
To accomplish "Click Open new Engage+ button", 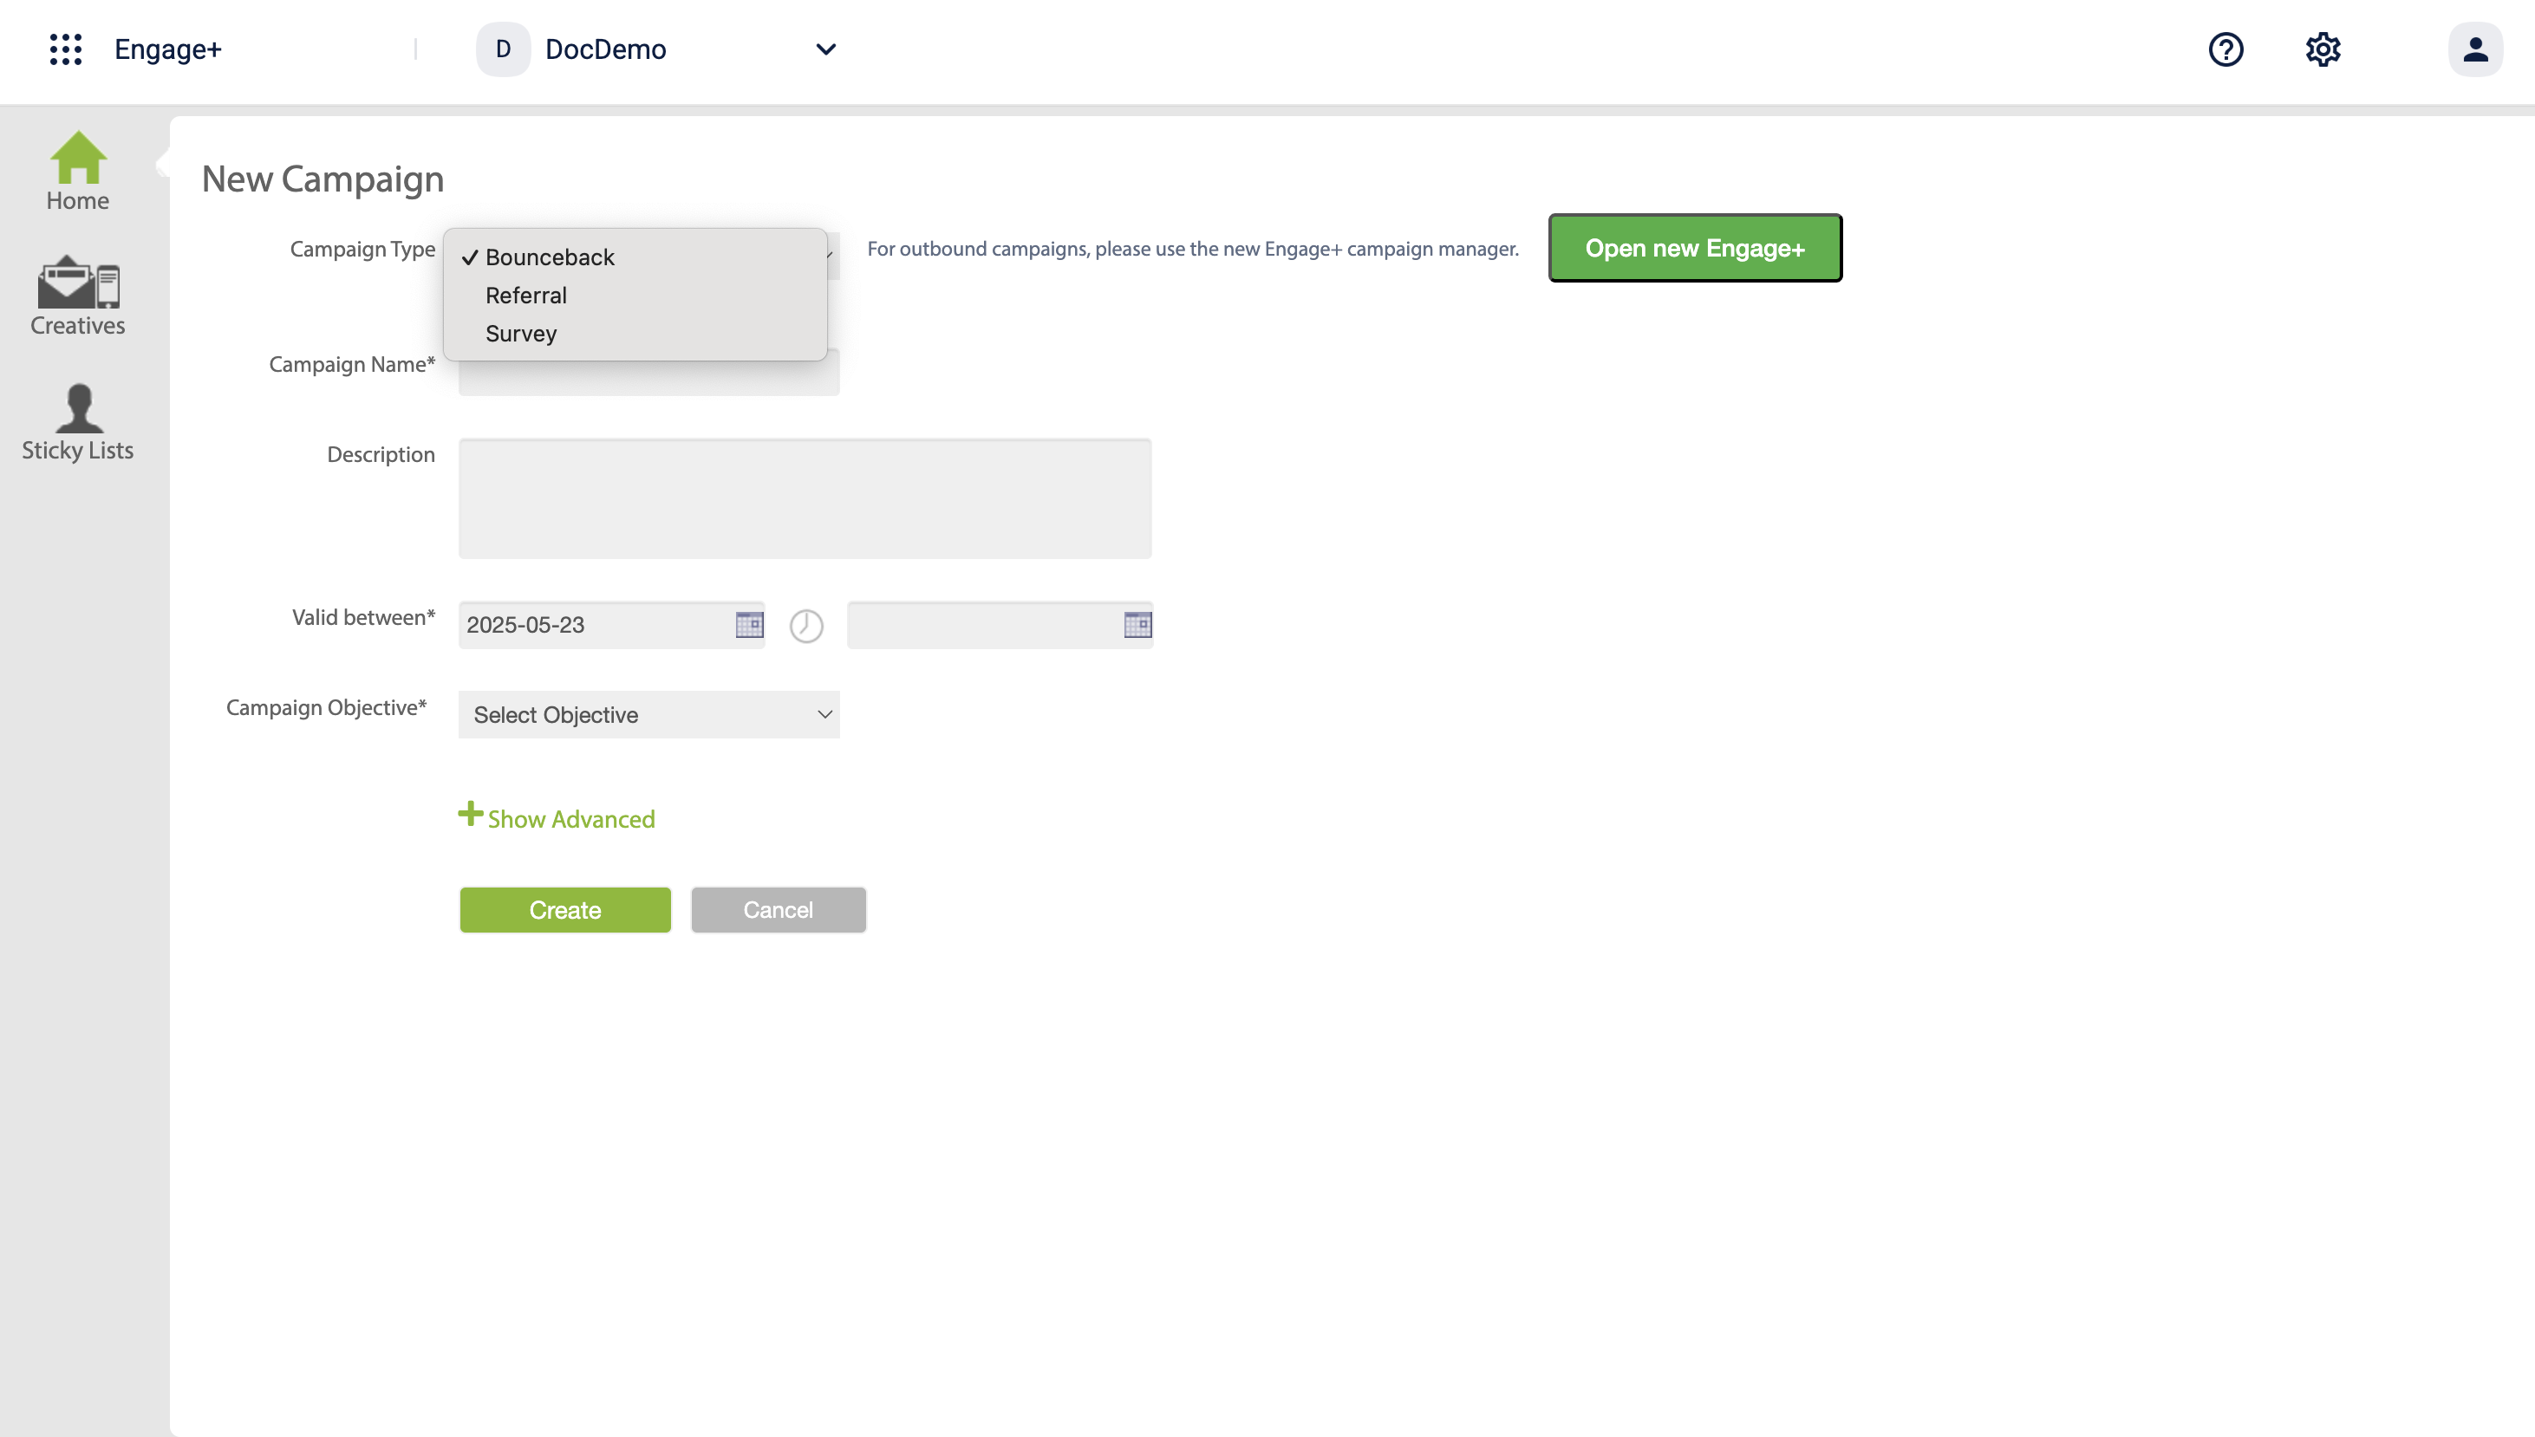I will 1694,248.
